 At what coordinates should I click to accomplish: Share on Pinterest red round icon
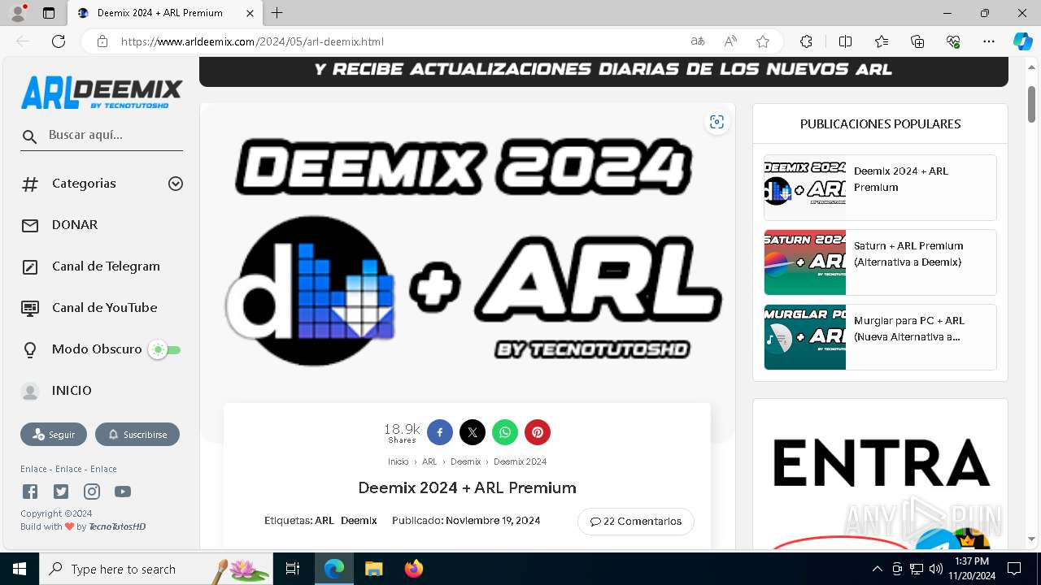[538, 432]
